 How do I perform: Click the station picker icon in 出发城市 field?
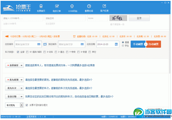pyautogui.click(x=39, y=44)
